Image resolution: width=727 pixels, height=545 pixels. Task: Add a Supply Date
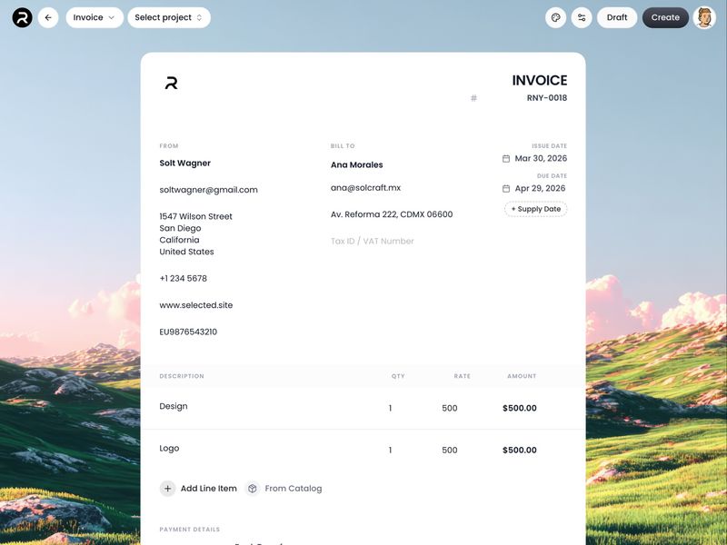point(537,208)
